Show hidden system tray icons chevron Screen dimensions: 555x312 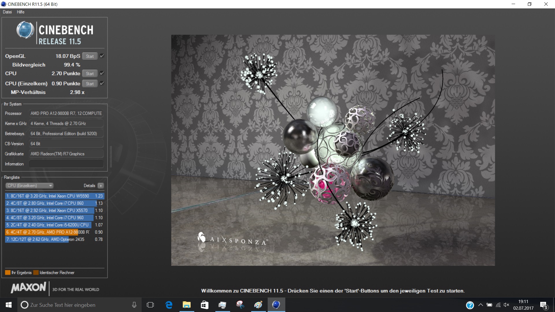(x=480, y=305)
